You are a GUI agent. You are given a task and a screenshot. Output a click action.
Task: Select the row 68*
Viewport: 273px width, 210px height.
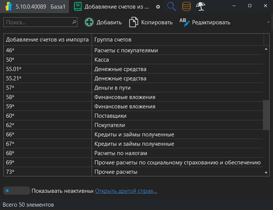[133, 153]
